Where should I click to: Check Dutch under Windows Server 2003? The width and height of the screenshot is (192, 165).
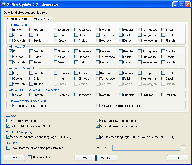[x=31, y=79]
